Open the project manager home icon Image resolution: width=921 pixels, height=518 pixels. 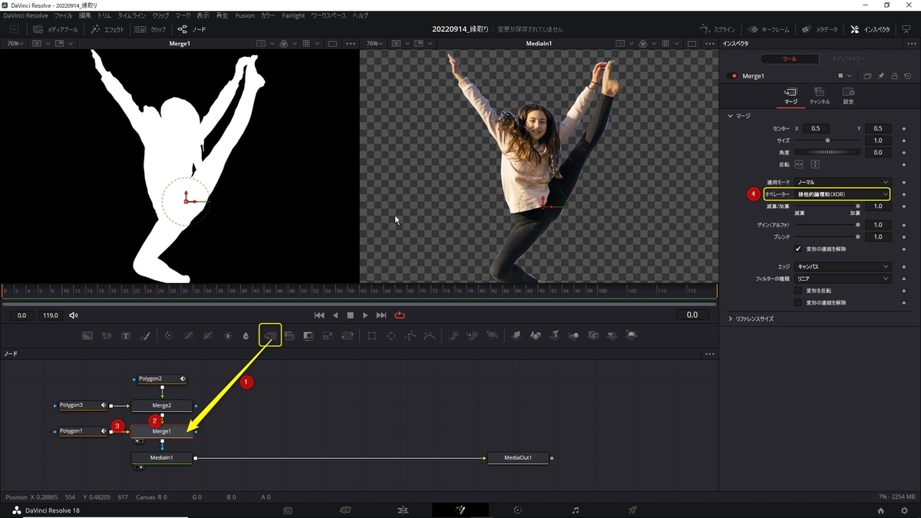click(x=881, y=510)
